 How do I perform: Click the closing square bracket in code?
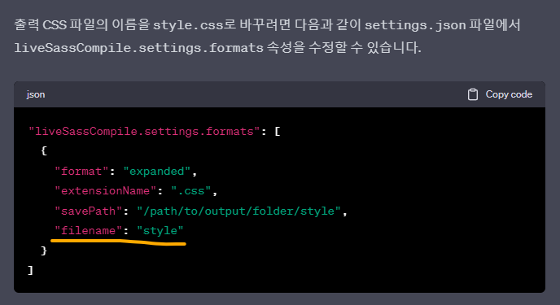pos(30,270)
